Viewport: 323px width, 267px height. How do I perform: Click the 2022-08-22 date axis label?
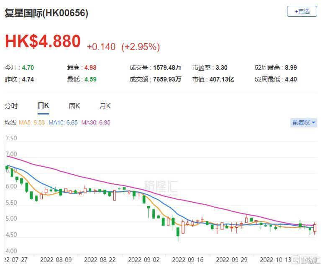[x=100, y=260]
